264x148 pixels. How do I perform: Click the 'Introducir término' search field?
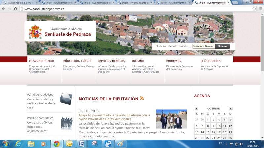point(203,46)
